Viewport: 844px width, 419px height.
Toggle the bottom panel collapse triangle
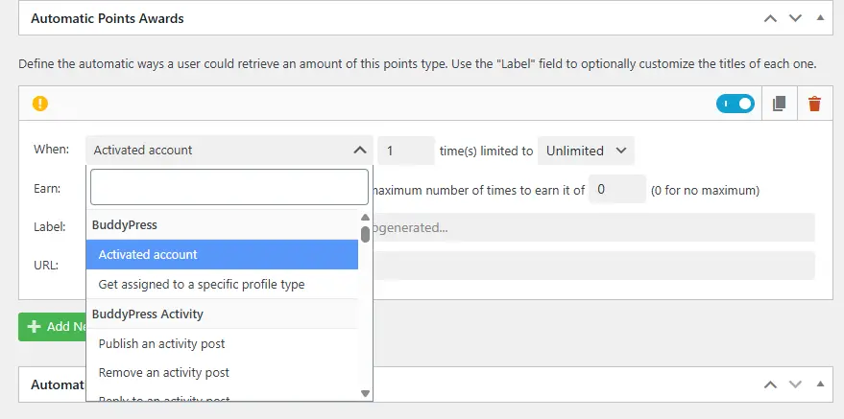pos(819,384)
